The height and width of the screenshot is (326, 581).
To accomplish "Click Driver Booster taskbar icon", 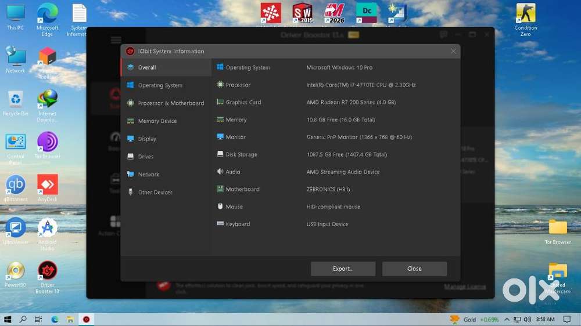I will click(x=86, y=320).
